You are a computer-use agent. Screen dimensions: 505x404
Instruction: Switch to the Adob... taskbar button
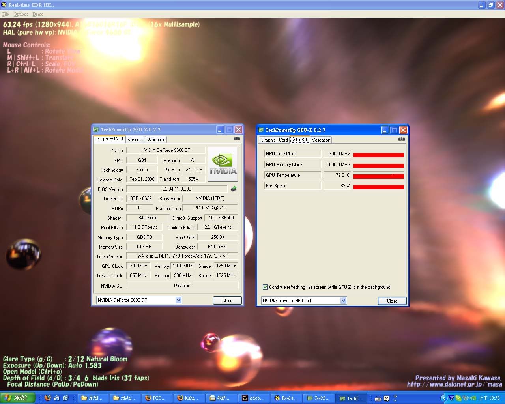pyautogui.click(x=254, y=398)
